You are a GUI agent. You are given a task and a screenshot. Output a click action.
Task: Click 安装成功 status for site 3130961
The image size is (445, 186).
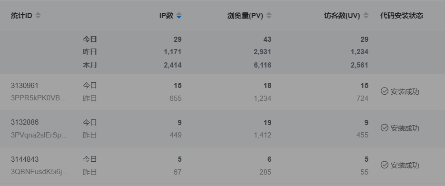(405, 91)
